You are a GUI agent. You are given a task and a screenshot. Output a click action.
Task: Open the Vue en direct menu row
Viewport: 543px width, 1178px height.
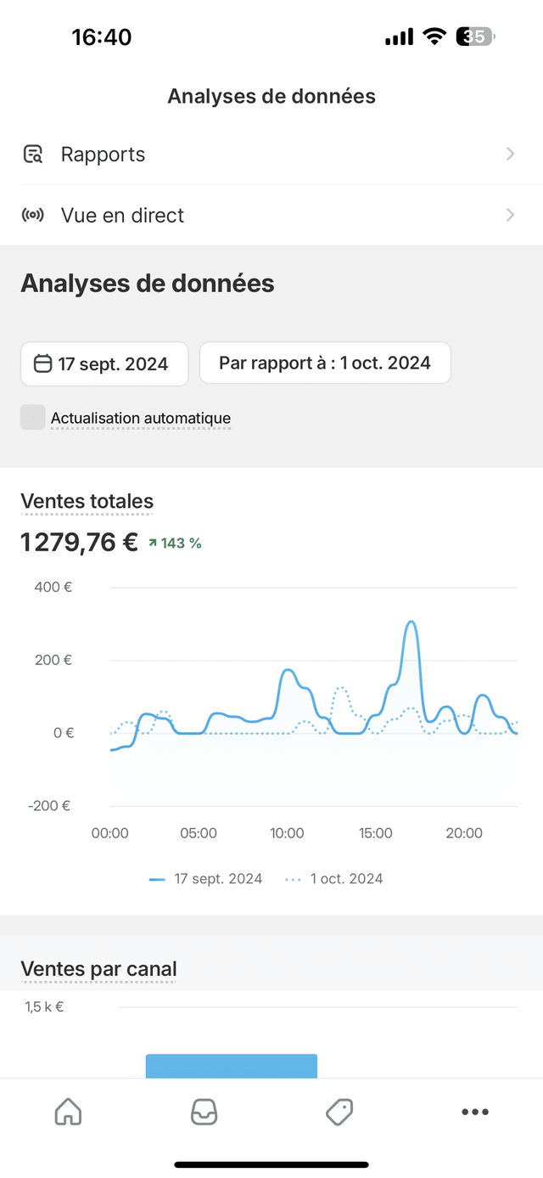coord(271,216)
